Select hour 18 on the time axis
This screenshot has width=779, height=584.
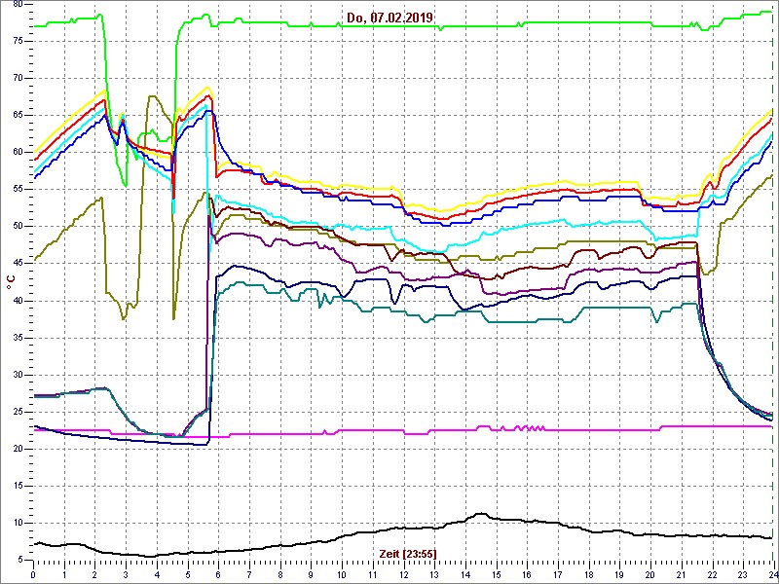pyautogui.click(x=588, y=574)
